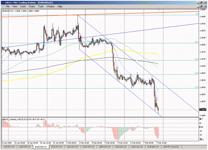Open the Insert menu
This screenshot has height=150, width=208.
23,6
